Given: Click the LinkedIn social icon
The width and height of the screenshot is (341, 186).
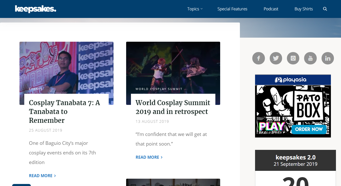Looking at the screenshot, I should pyautogui.click(x=328, y=58).
